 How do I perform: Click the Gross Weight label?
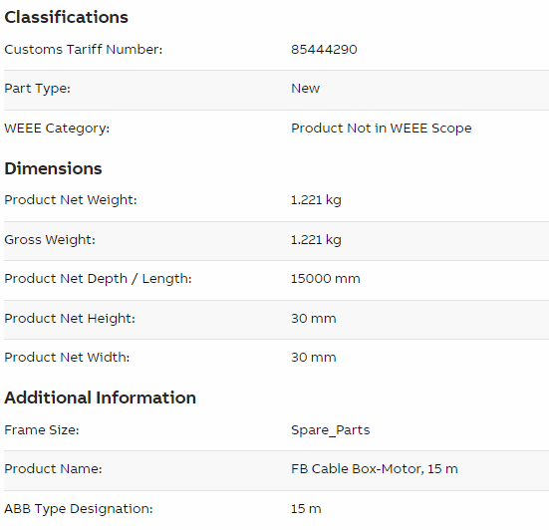pyautogui.click(x=50, y=240)
